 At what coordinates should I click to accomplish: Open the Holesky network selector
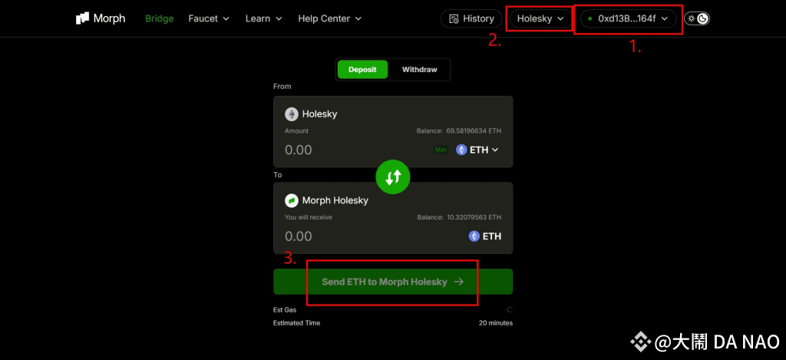(x=540, y=18)
